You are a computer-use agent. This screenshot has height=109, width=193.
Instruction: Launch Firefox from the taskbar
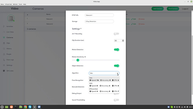[11, 107]
